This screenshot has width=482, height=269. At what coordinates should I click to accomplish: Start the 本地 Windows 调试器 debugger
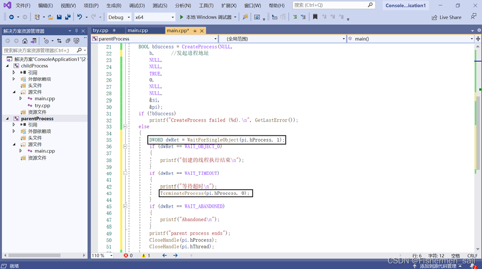point(205,17)
